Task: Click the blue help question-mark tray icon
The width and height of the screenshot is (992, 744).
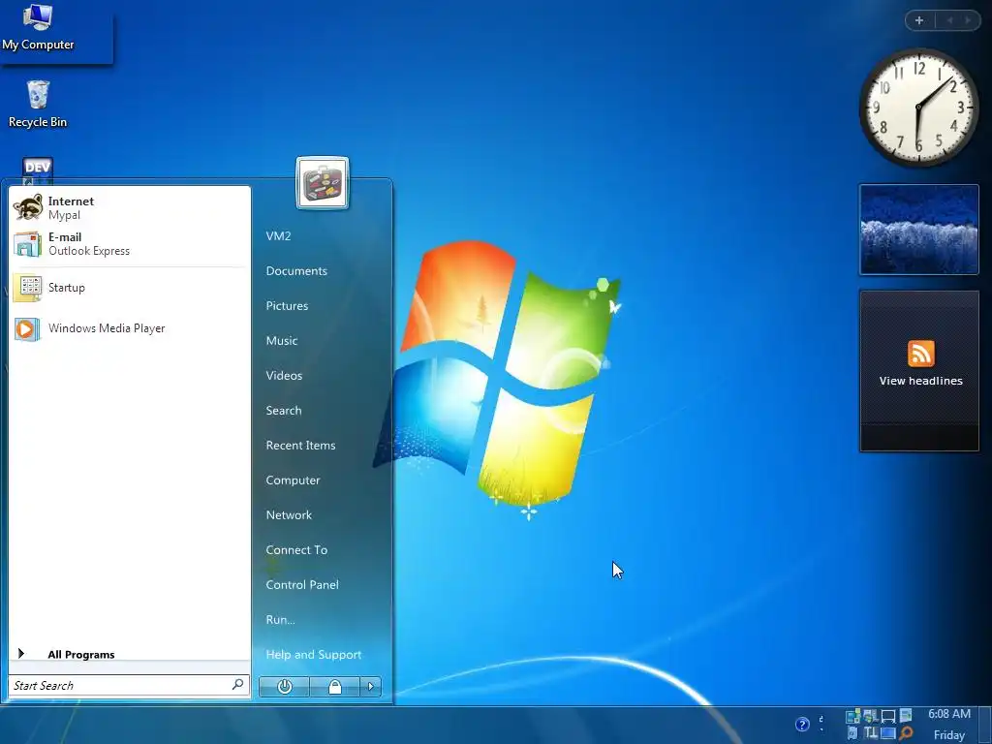Action: coord(802,724)
